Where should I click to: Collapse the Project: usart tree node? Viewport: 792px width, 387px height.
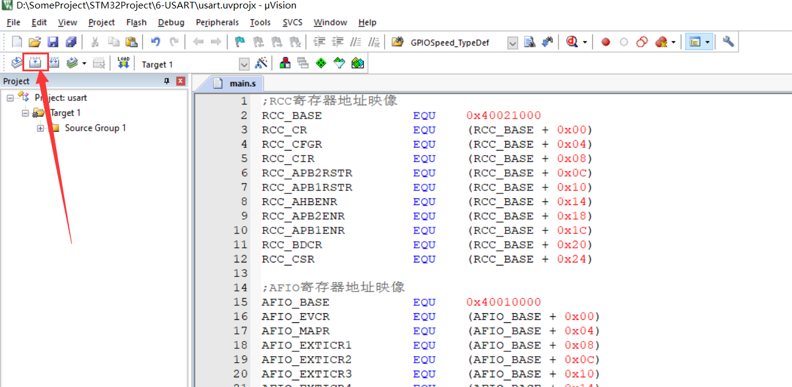point(10,97)
